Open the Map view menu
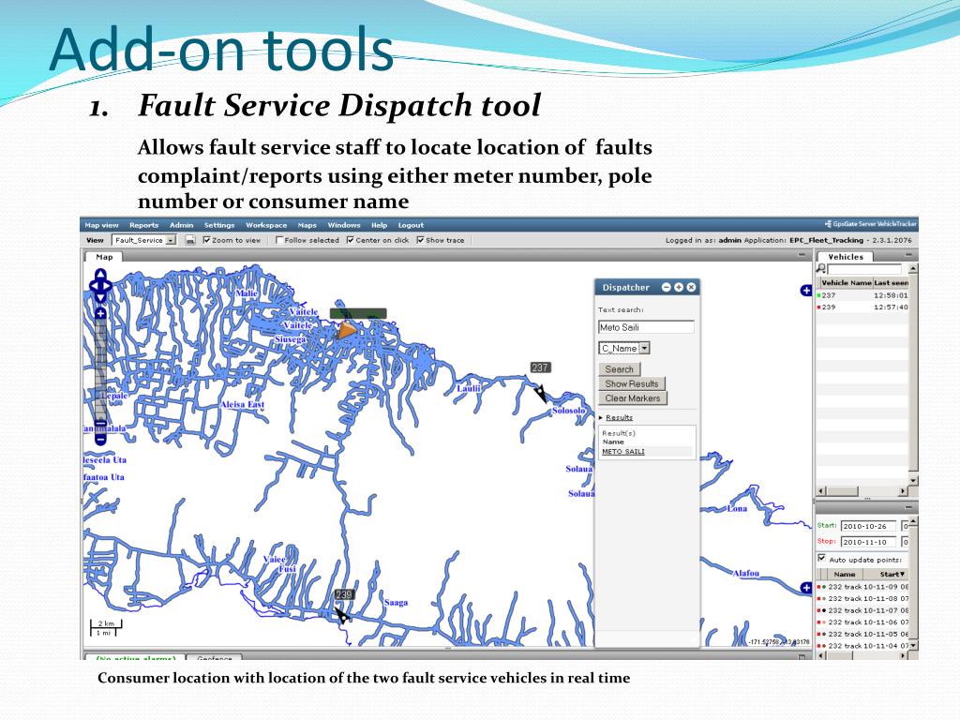This screenshot has height=720, width=960. tap(101, 225)
